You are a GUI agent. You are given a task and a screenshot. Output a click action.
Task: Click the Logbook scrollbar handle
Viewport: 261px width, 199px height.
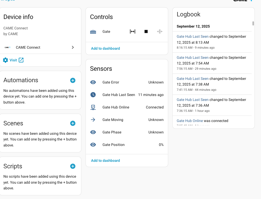253,23
